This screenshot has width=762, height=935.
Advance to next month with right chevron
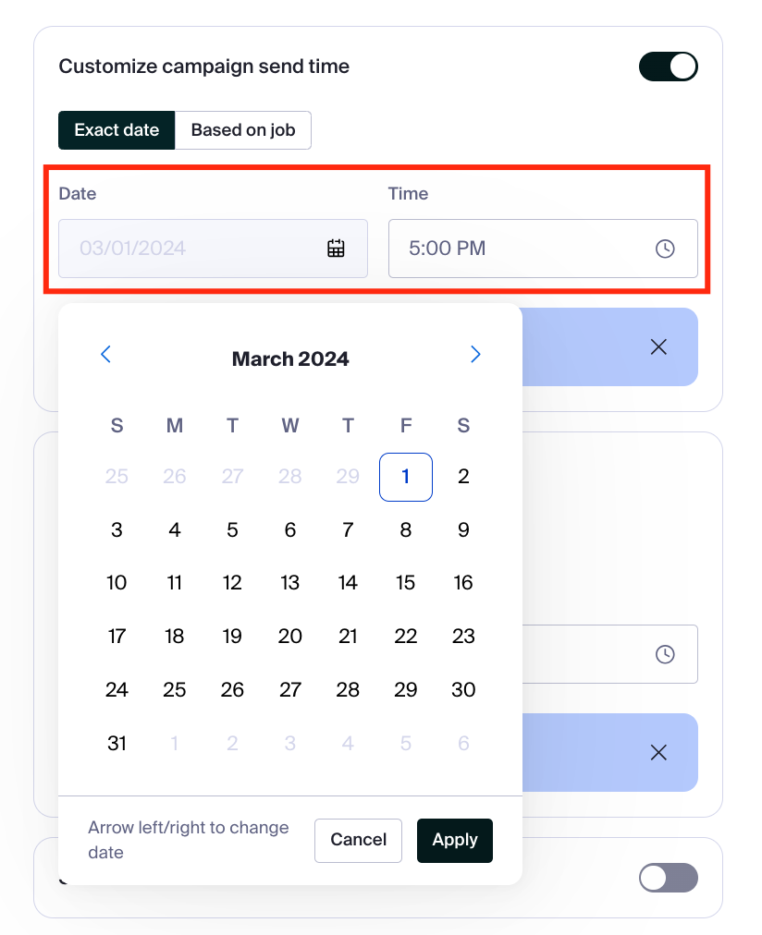pyautogui.click(x=475, y=354)
